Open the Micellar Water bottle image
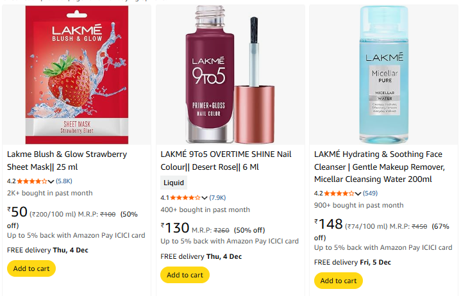461x296 pixels. (383, 75)
